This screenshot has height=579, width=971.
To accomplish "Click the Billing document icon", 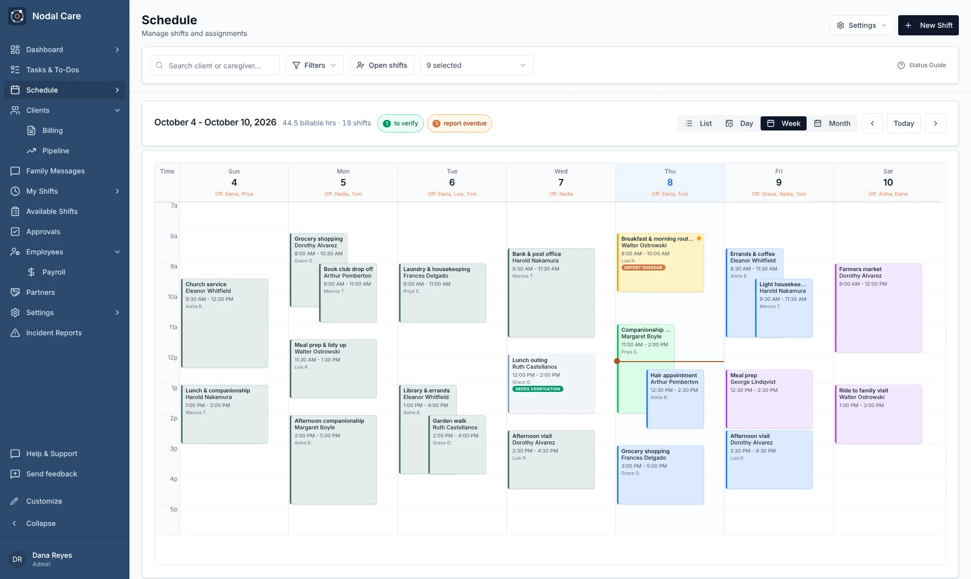I will coord(31,130).
